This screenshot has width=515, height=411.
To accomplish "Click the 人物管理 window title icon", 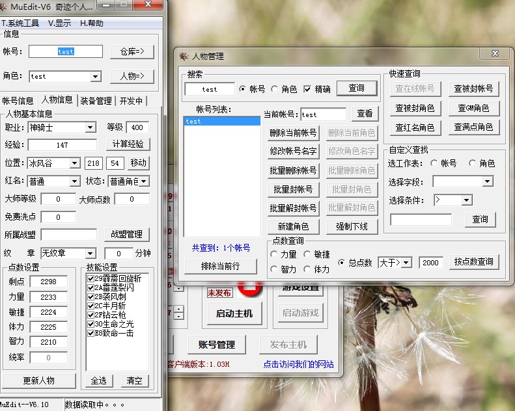I will (184, 57).
